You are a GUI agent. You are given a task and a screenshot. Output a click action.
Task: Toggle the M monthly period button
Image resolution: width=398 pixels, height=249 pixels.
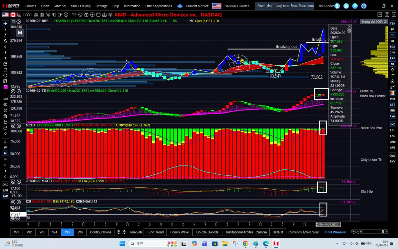5,153
